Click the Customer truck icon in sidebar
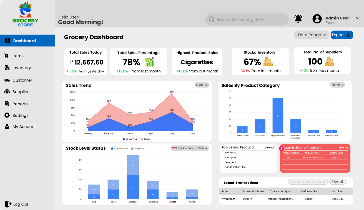The height and width of the screenshot is (210, 364). [x=7, y=80]
